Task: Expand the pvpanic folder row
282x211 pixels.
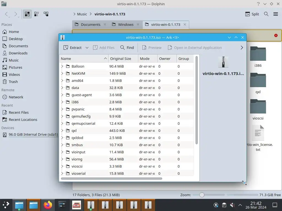Action: point(62,109)
